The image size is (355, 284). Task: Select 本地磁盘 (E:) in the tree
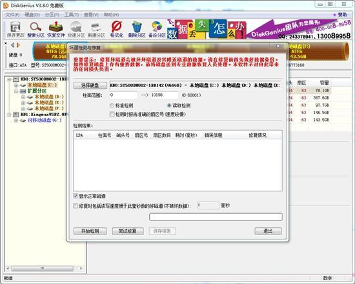49,102
